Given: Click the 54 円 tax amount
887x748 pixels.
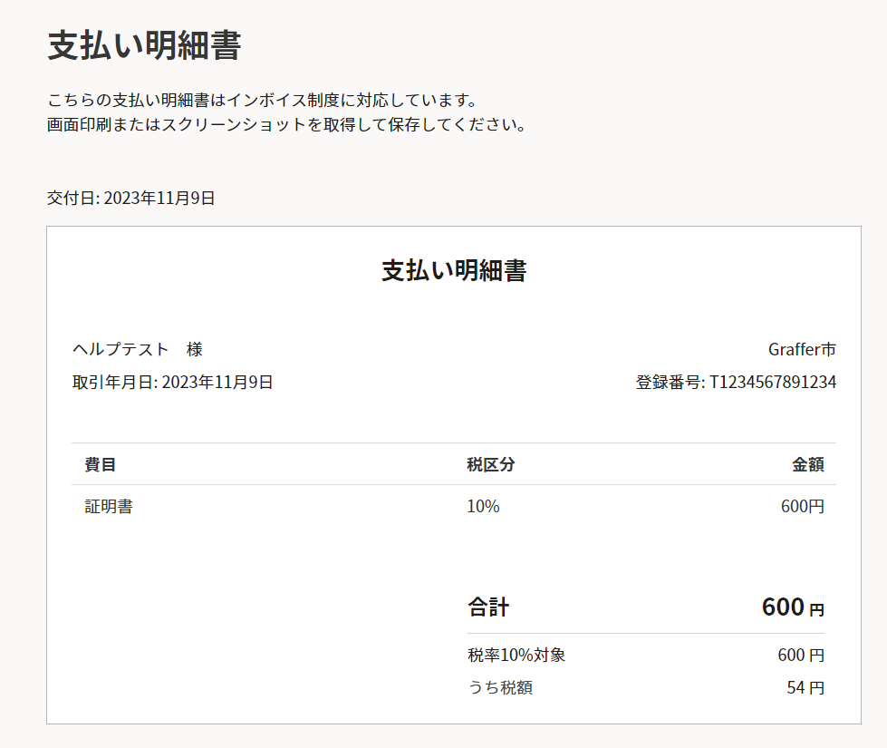Looking at the screenshot, I should (x=805, y=687).
